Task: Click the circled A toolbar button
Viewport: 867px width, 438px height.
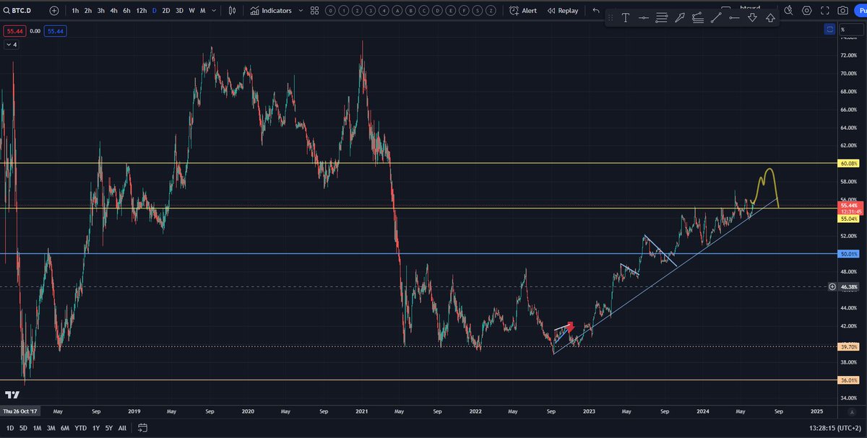Action: coord(397,11)
